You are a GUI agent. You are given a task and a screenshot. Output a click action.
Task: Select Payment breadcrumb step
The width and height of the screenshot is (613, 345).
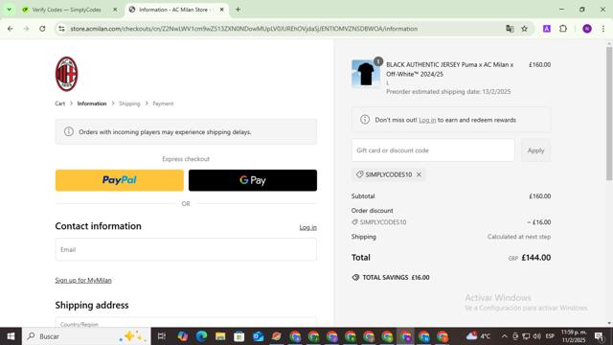click(x=163, y=103)
